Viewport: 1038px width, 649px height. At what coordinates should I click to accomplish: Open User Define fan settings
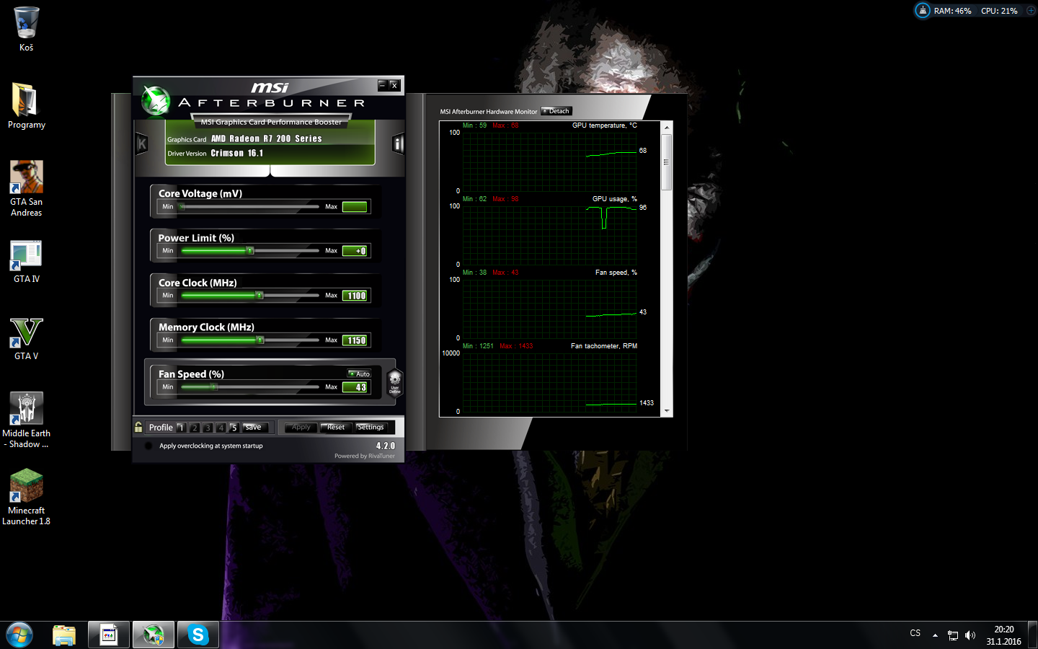(x=394, y=381)
